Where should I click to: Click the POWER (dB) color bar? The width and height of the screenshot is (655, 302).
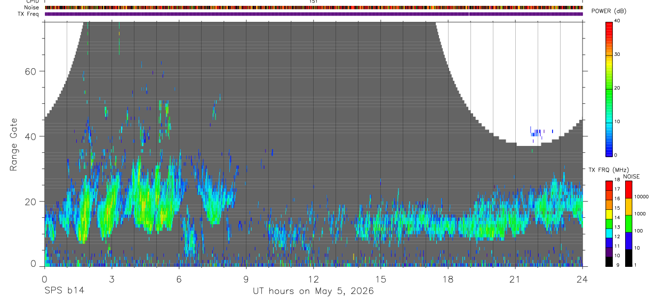[x=609, y=88]
